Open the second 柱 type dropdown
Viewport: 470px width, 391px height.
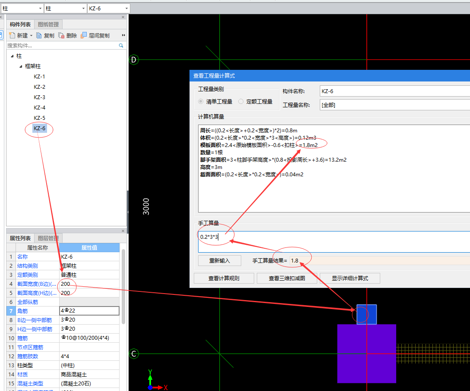coord(83,9)
